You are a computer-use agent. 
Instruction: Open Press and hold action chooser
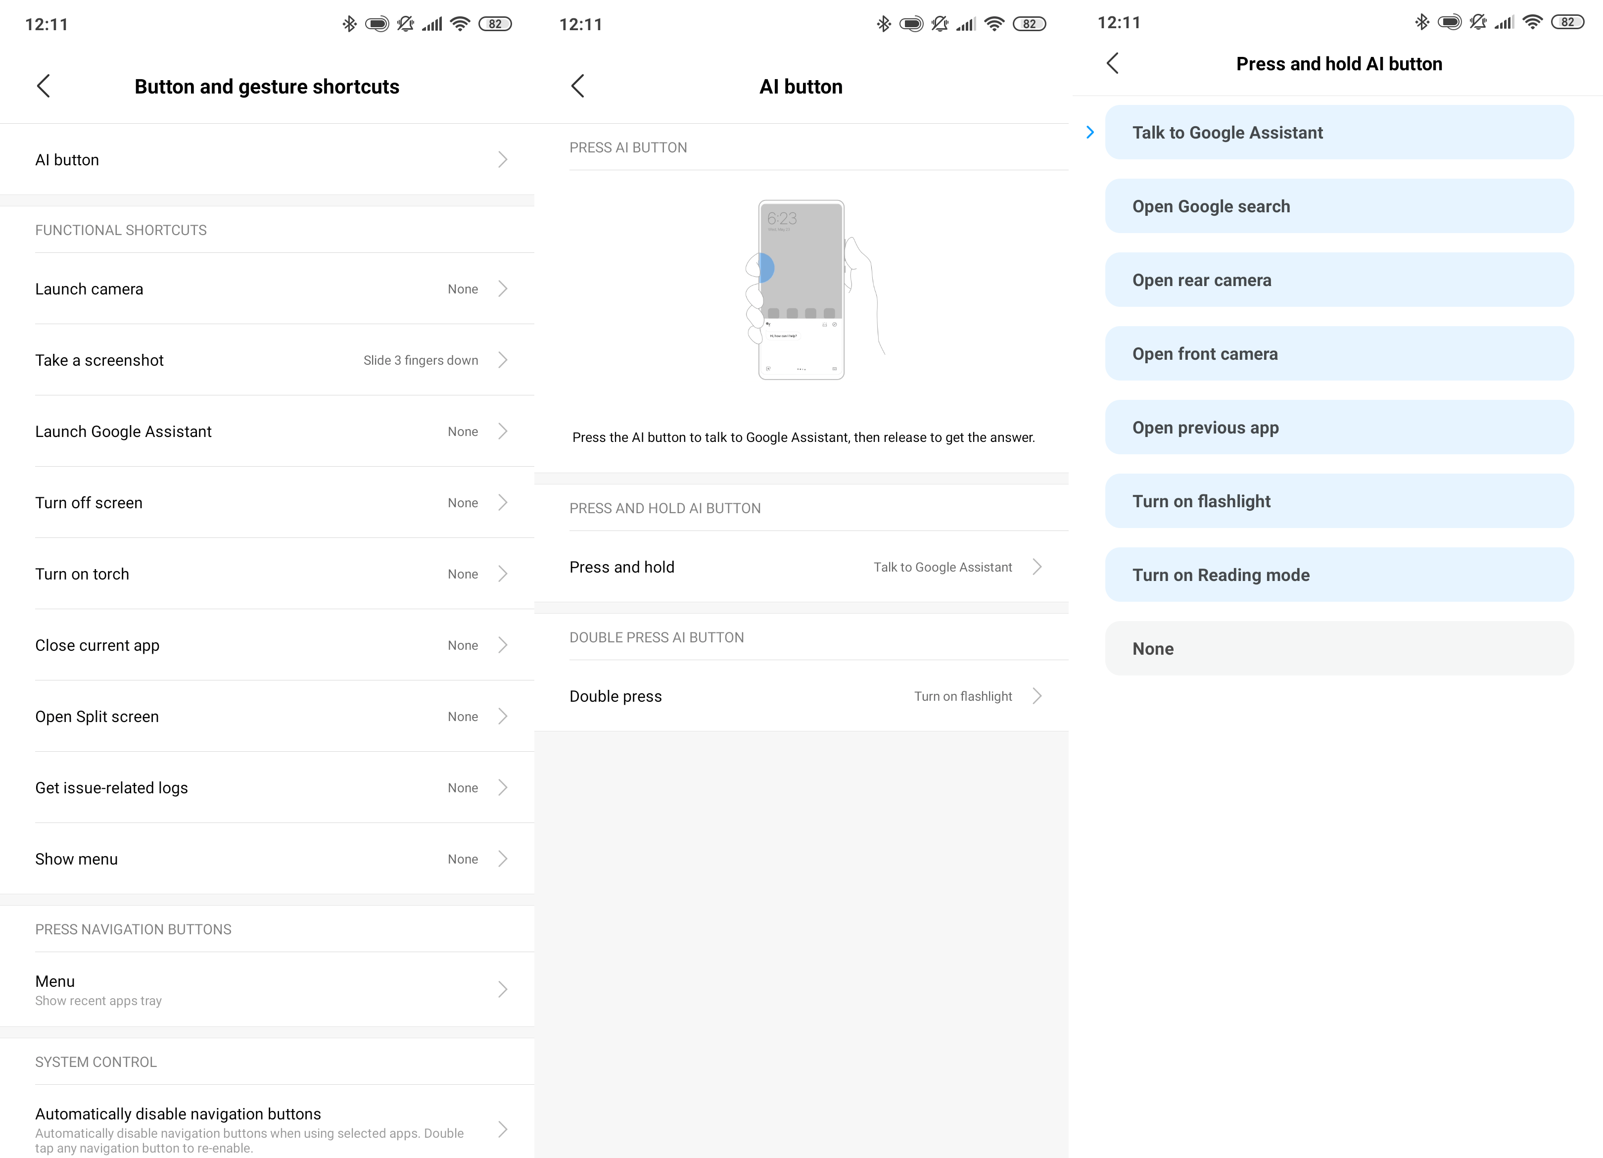pos(801,567)
